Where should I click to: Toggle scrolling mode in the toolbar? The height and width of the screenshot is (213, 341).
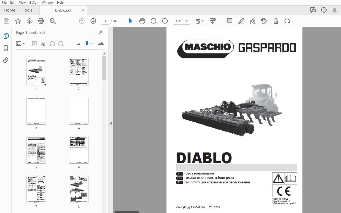pyautogui.click(x=213, y=21)
